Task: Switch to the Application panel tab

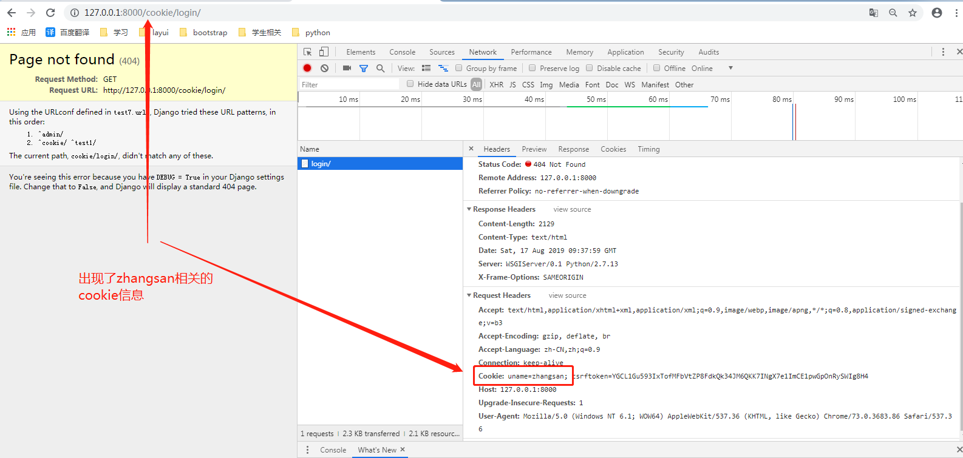Action: (625, 52)
